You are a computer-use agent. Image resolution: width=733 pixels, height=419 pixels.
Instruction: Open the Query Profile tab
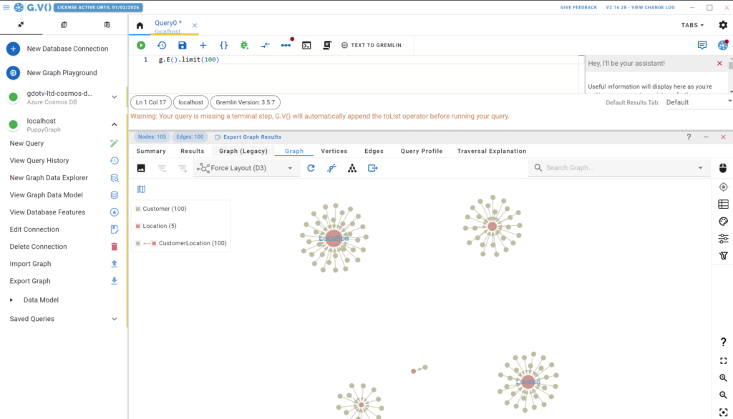[x=422, y=152]
